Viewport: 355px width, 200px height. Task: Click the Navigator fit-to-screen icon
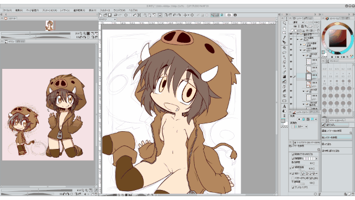click(x=93, y=33)
